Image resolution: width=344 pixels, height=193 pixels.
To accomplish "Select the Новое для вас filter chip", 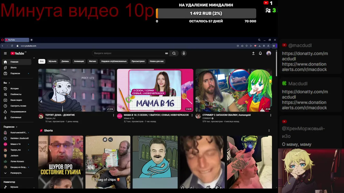I will [157, 61].
